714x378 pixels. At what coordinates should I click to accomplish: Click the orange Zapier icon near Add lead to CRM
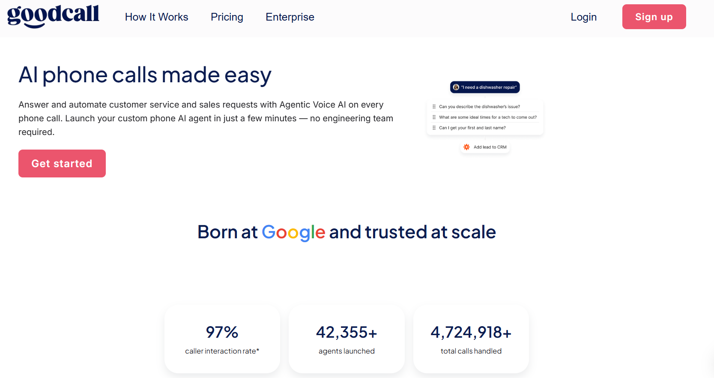pyautogui.click(x=466, y=147)
